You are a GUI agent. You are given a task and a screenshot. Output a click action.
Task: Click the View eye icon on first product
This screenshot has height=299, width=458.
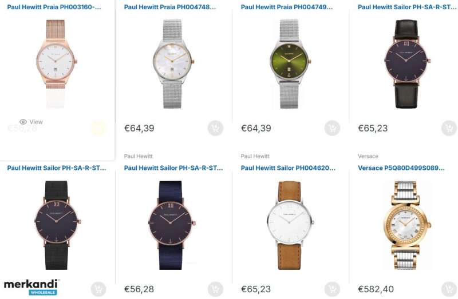[23, 122]
